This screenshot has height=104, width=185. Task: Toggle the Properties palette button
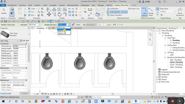[x=12, y=14]
